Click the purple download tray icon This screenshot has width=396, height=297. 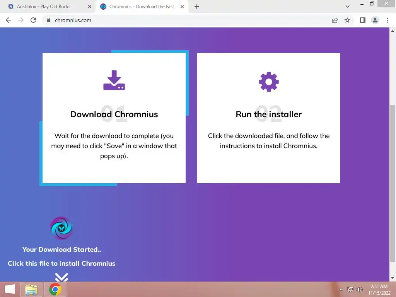[x=114, y=80]
